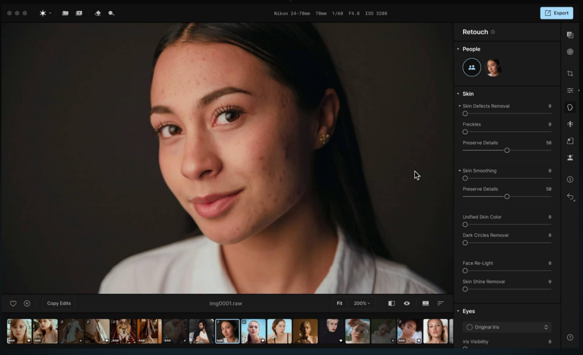Open the body reshape tool icon

click(570, 124)
